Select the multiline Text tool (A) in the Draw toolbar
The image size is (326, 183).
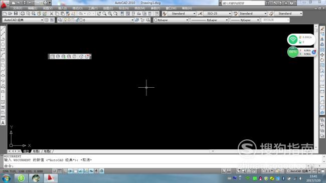pos(3,123)
